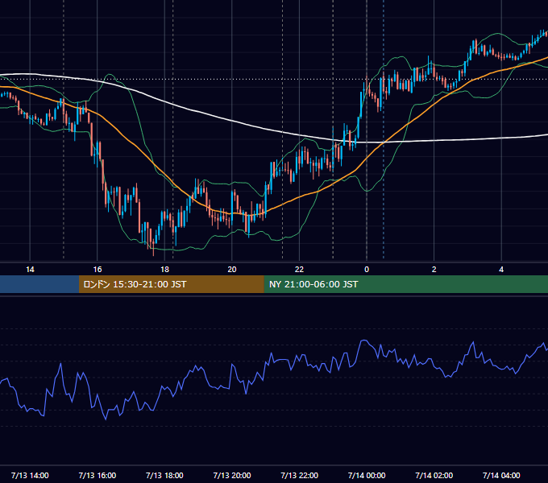Click the 7/14 02:00 date label
This screenshot has width=548, height=483.
click(434, 475)
